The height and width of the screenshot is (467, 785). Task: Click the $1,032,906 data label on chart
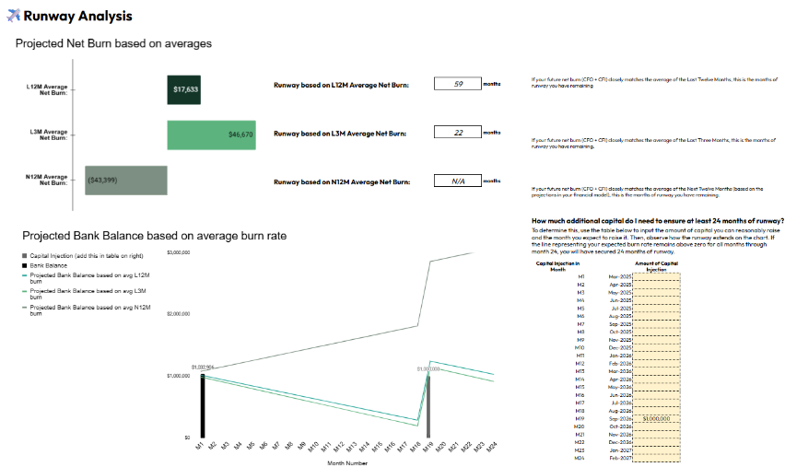pos(203,368)
